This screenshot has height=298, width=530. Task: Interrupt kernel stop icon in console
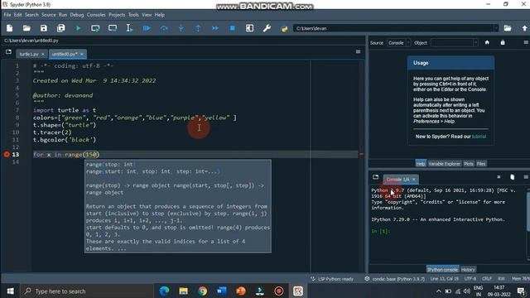(499, 177)
